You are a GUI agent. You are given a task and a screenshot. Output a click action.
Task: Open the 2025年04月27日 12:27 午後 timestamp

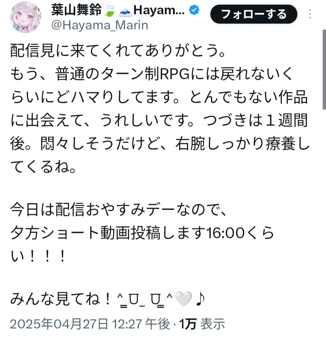[90, 324]
